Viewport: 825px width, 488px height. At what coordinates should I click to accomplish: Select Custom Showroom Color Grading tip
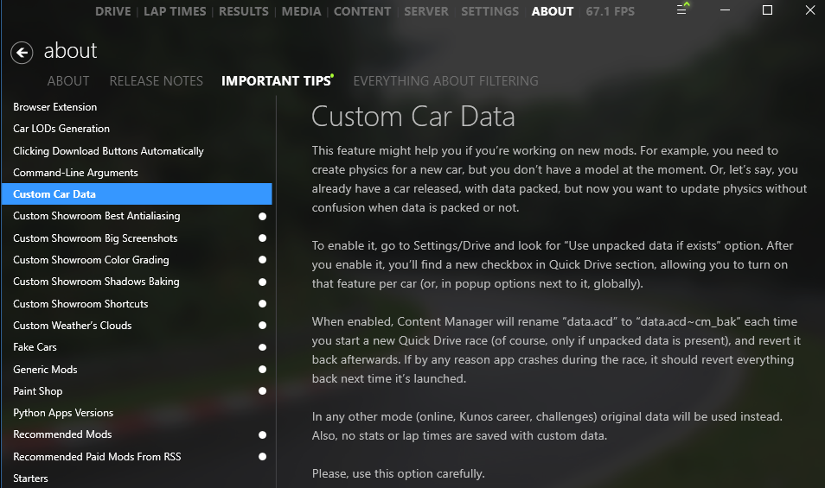point(91,260)
